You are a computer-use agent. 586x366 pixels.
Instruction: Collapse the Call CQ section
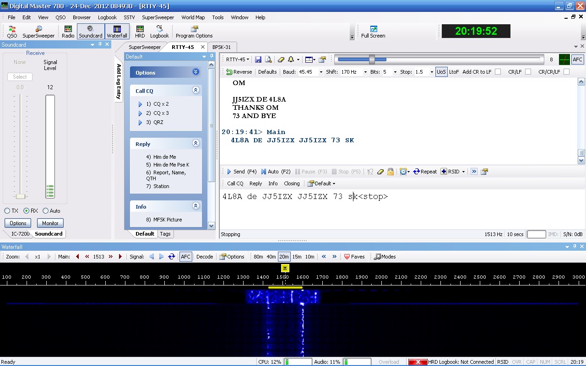(196, 90)
